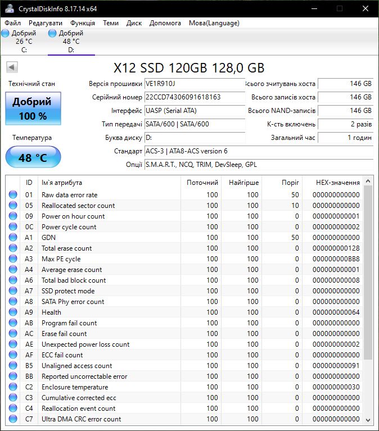Open the Редагувати menu
This screenshot has width=379, height=431.
(46, 23)
